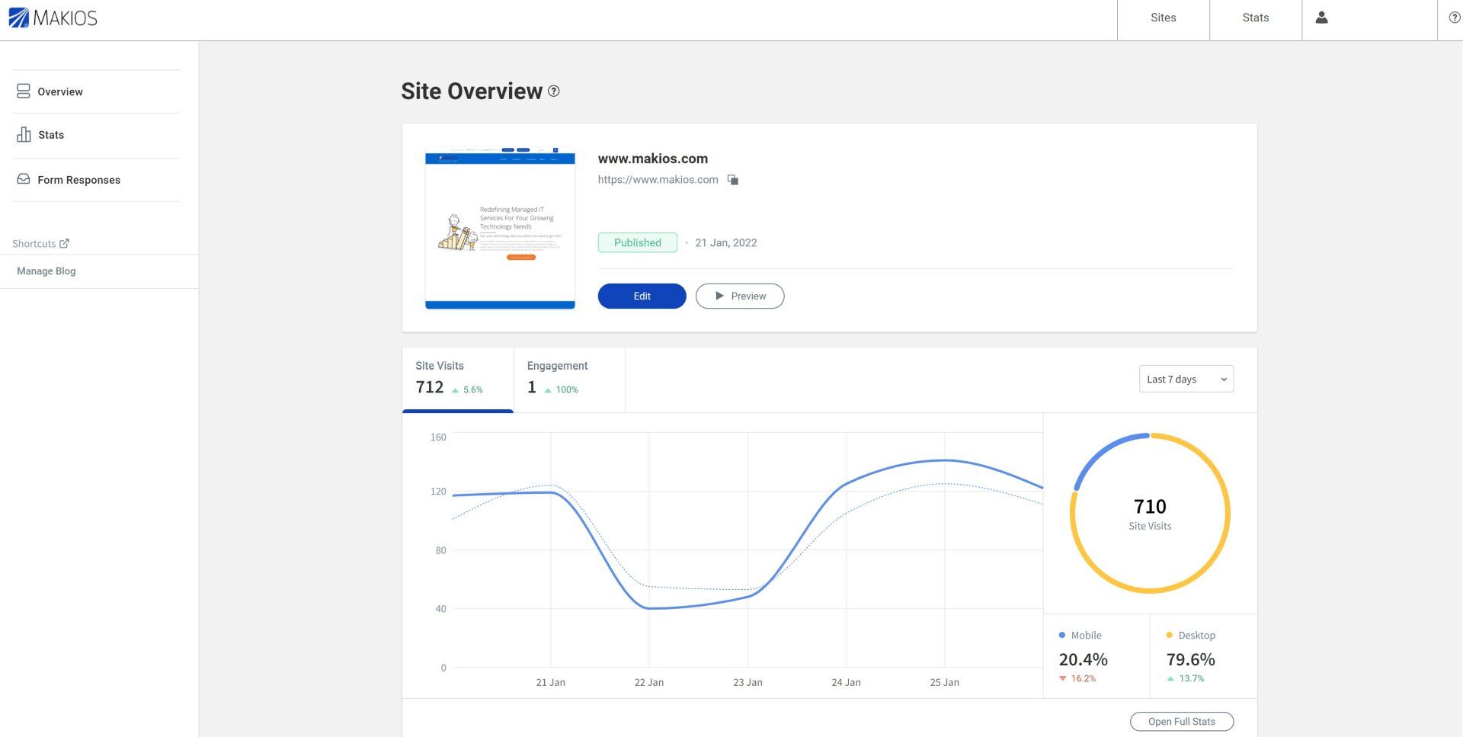Click the Makios logo
Viewport: 1463px width, 737px height.
point(53,18)
